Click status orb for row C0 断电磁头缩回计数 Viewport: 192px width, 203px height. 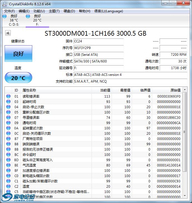[8, 176]
